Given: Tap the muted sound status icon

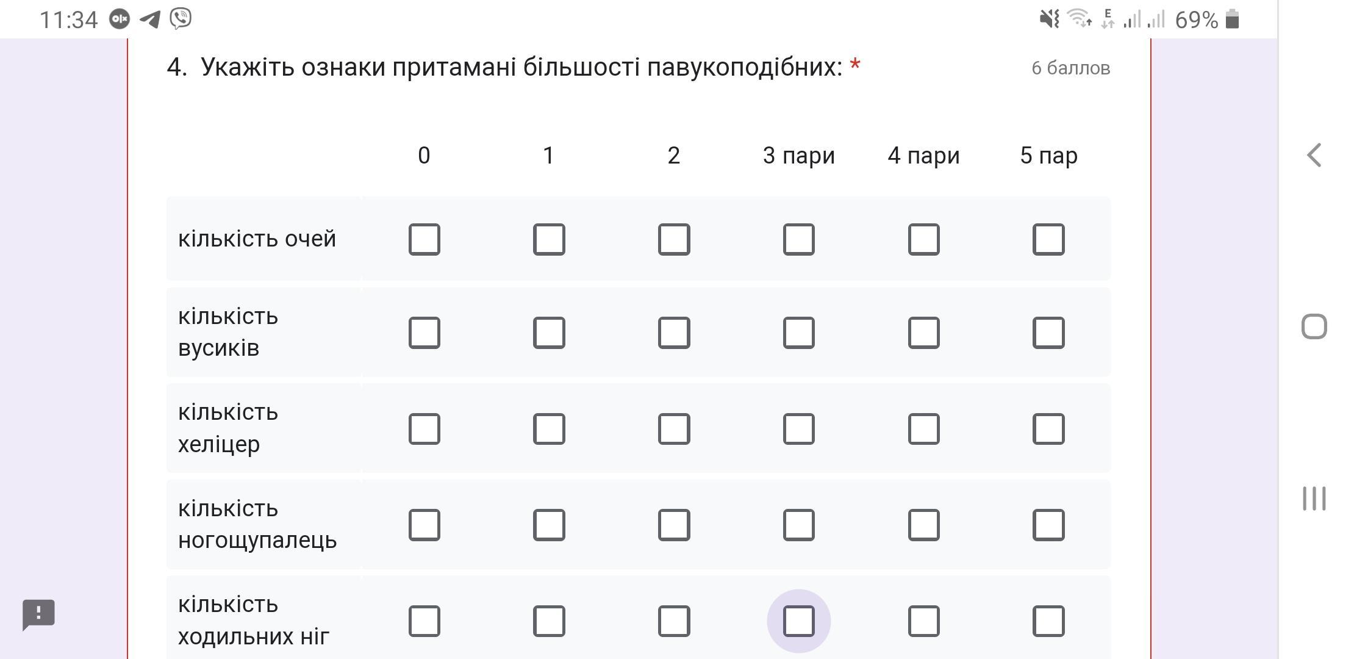Looking at the screenshot, I should [x=1050, y=19].
